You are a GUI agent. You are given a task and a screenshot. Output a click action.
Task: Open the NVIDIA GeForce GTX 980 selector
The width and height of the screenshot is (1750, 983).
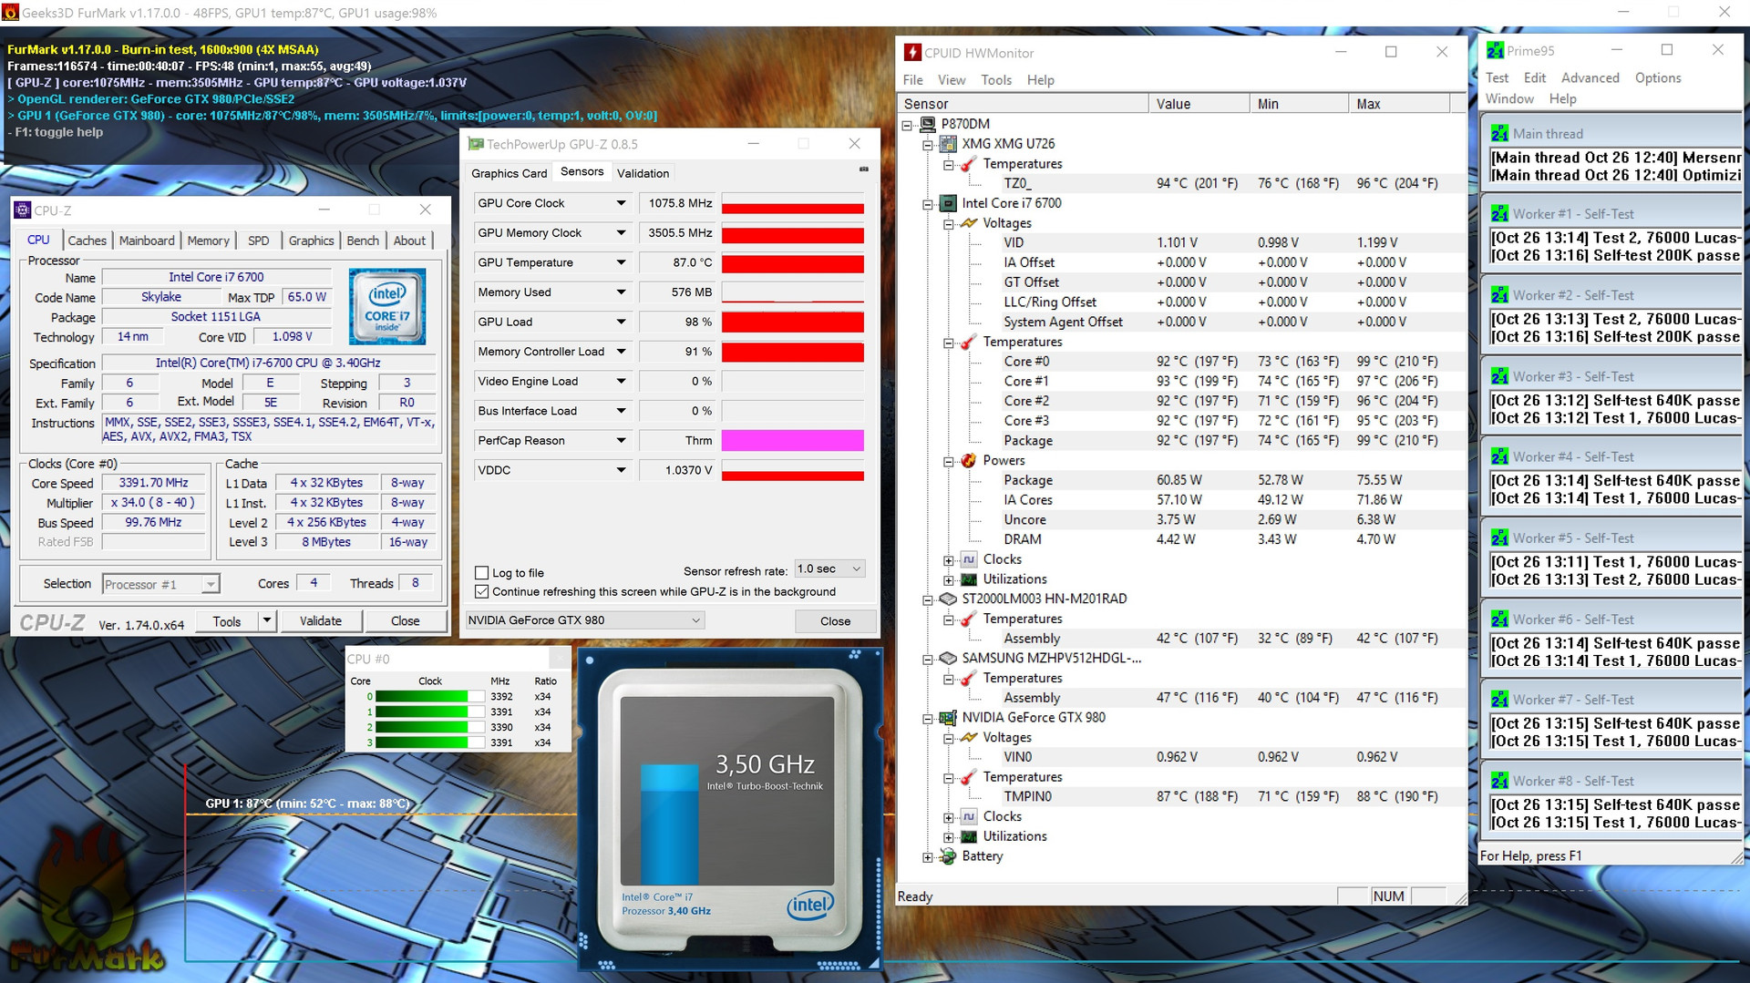click(584, 620)
